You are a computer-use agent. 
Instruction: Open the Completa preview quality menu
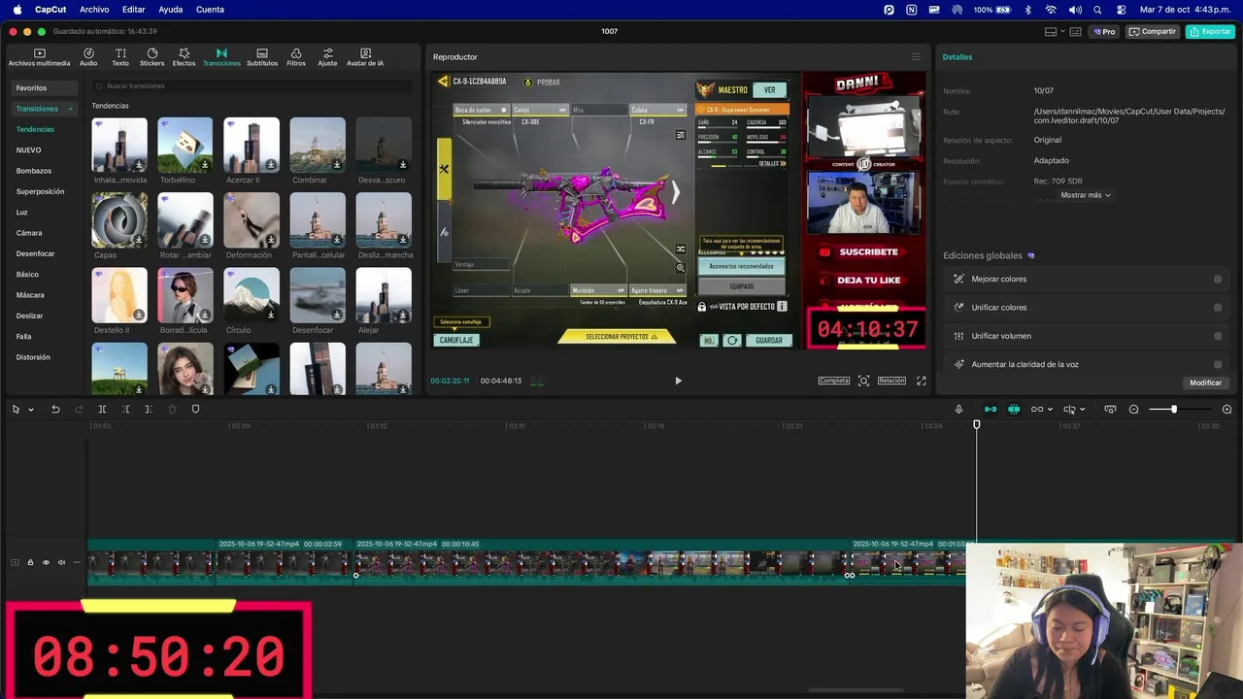tap(834, 381)
